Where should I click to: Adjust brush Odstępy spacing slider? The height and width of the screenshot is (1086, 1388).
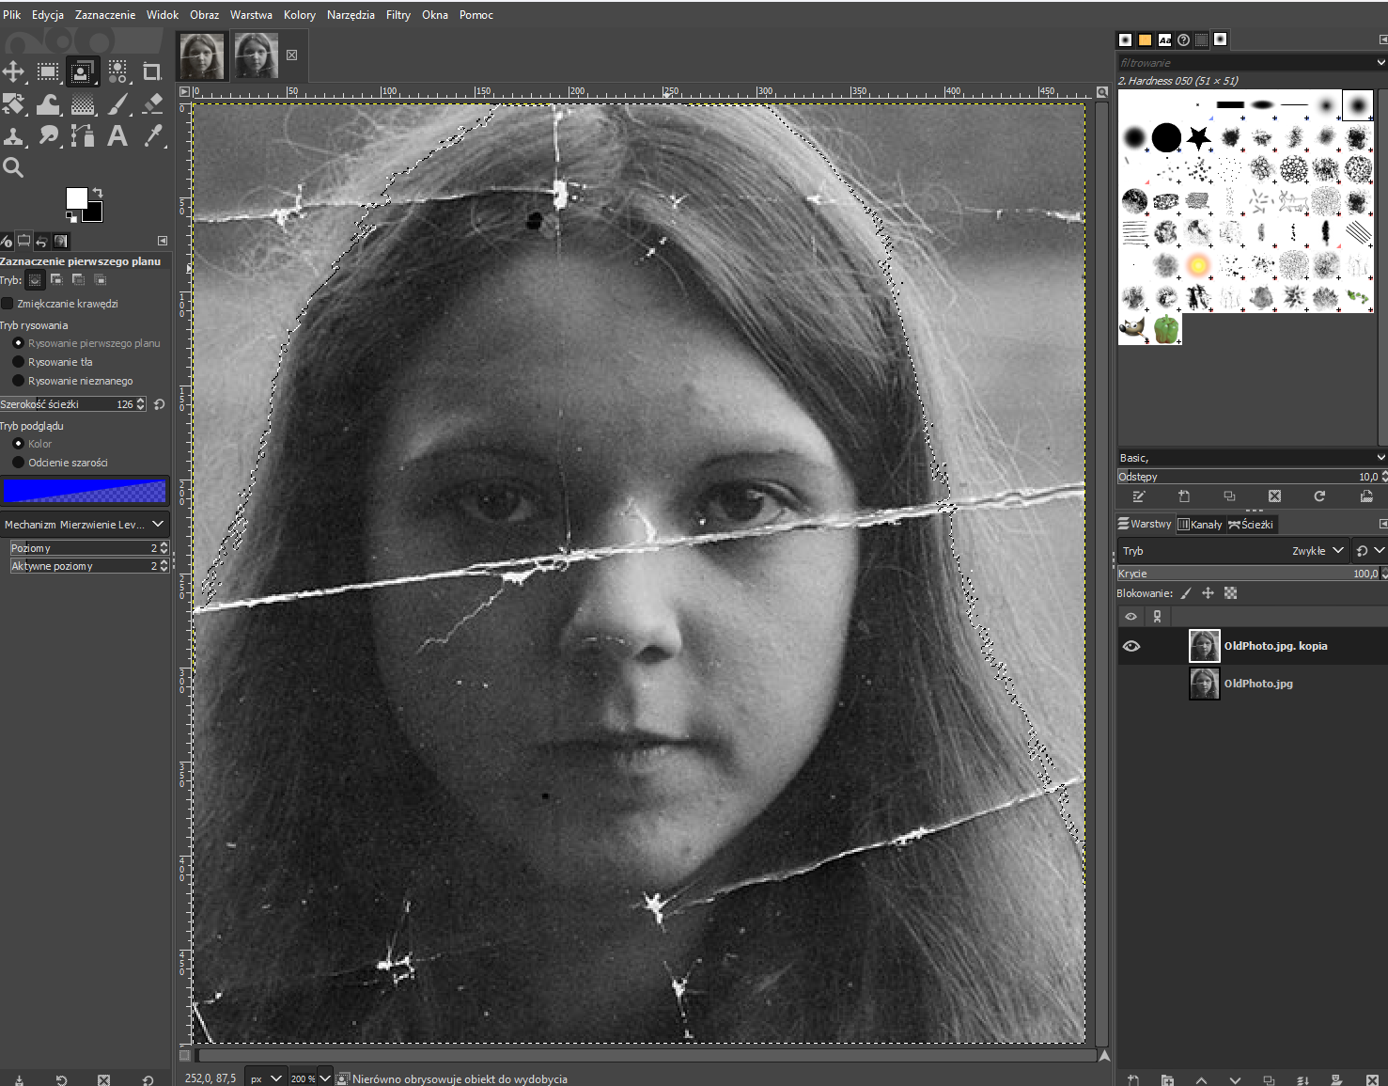click(1252, 477)
